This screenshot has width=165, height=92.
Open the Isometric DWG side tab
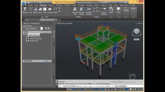click(x=54, y=70)
